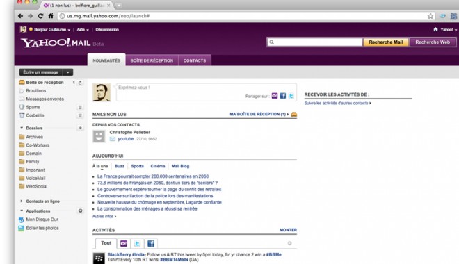This screenshot has height=264, width=459.
Task: Select the Mail Blog news tab
Action: [x=180, y=166]
